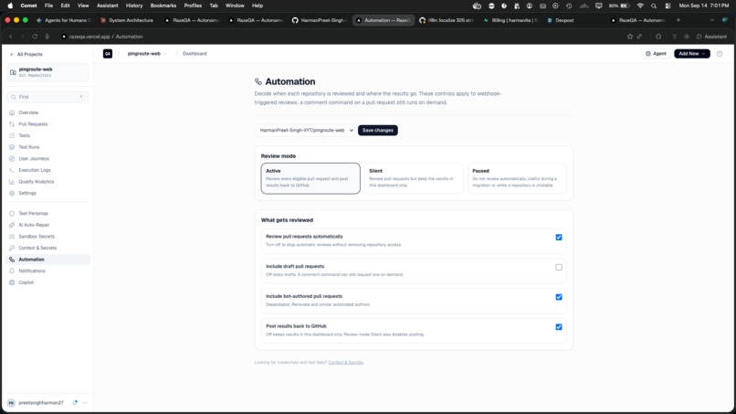Reload the page with the refresh icon
Screen dimensions: 736x414
point(35,37)
